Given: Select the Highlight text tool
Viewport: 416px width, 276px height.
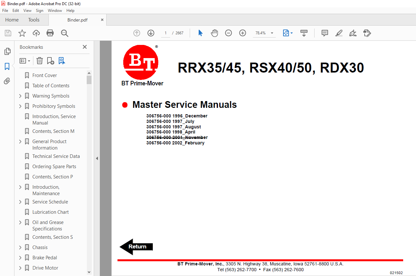Looking at the screenshot, I should tap(339, 33).
